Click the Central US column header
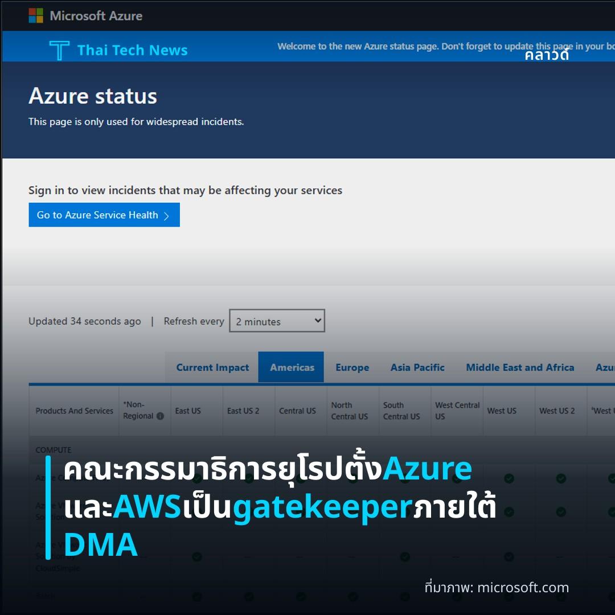Image resolution: width=615 pixels, height=615 pixels. pyautogui.click(x=301, y=411)
